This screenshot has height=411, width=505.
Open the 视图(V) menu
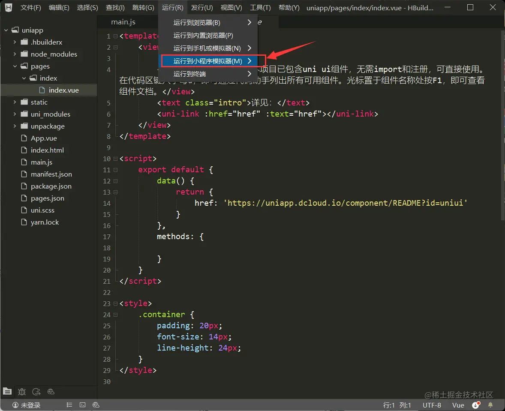pos(231,7)
